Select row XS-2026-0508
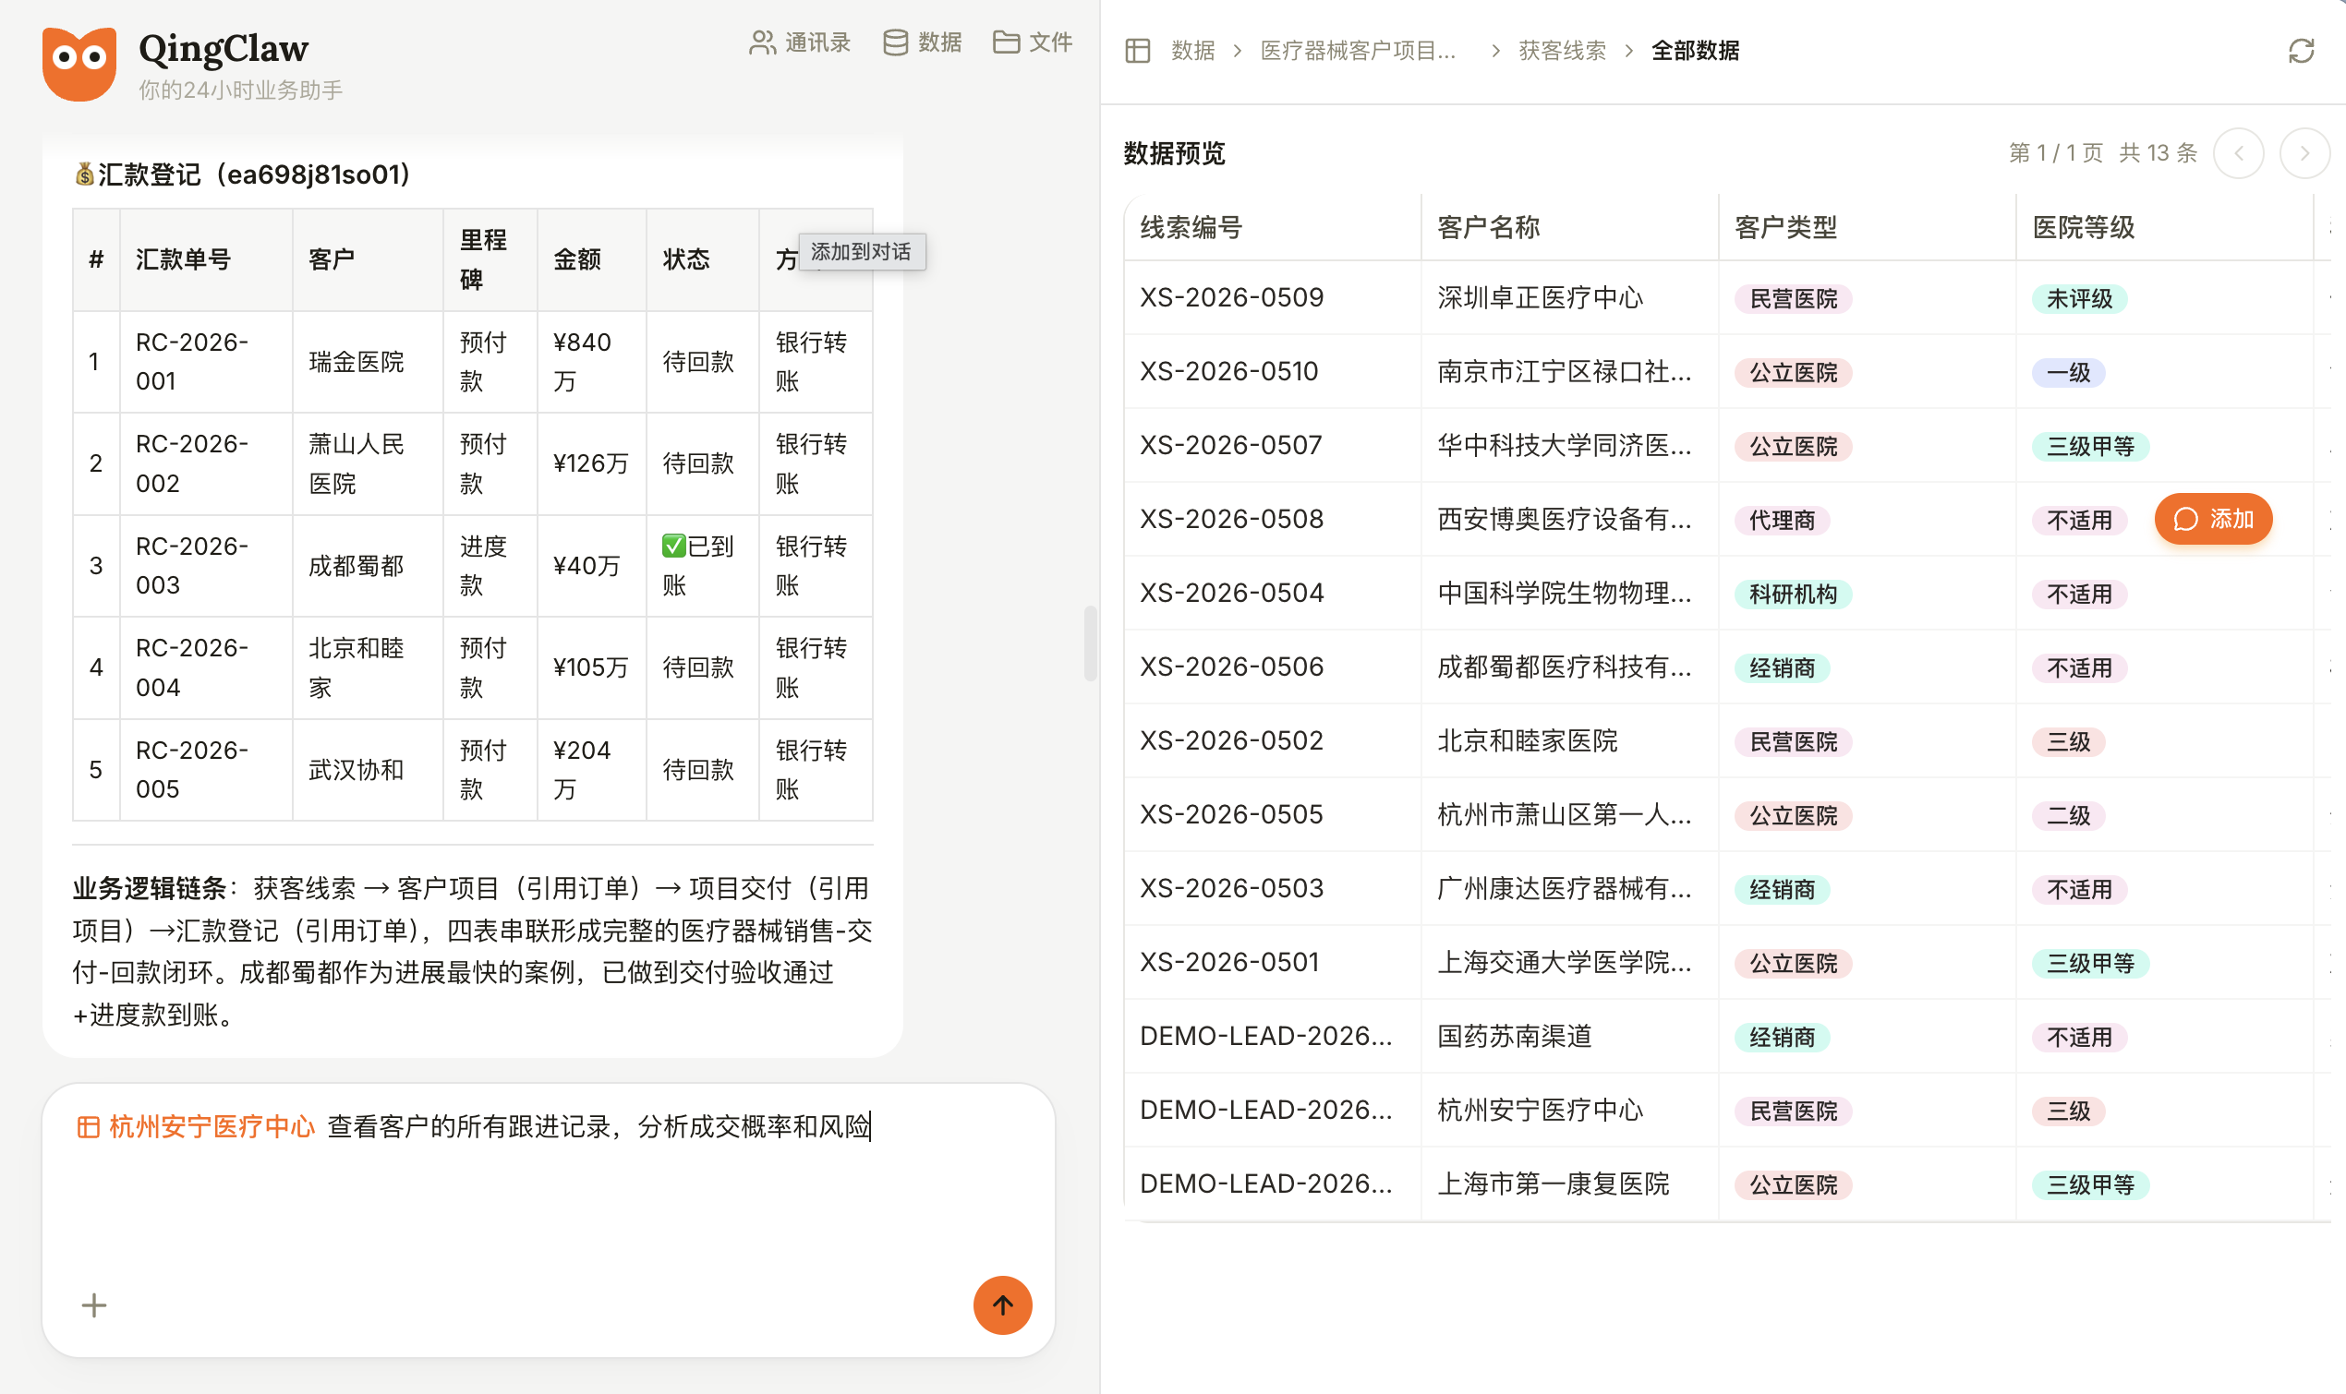 click(x=1727, y=520)
